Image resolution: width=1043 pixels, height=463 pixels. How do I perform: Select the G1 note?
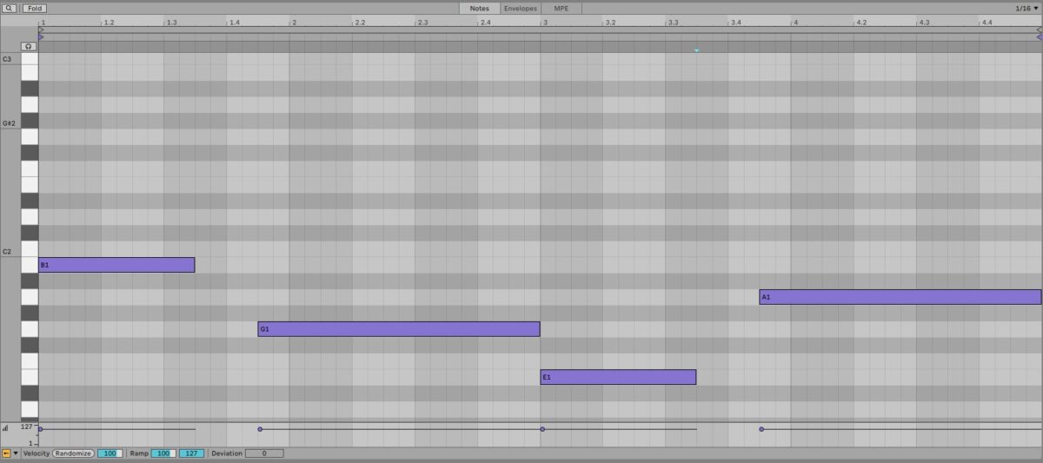tap(398, 329)
